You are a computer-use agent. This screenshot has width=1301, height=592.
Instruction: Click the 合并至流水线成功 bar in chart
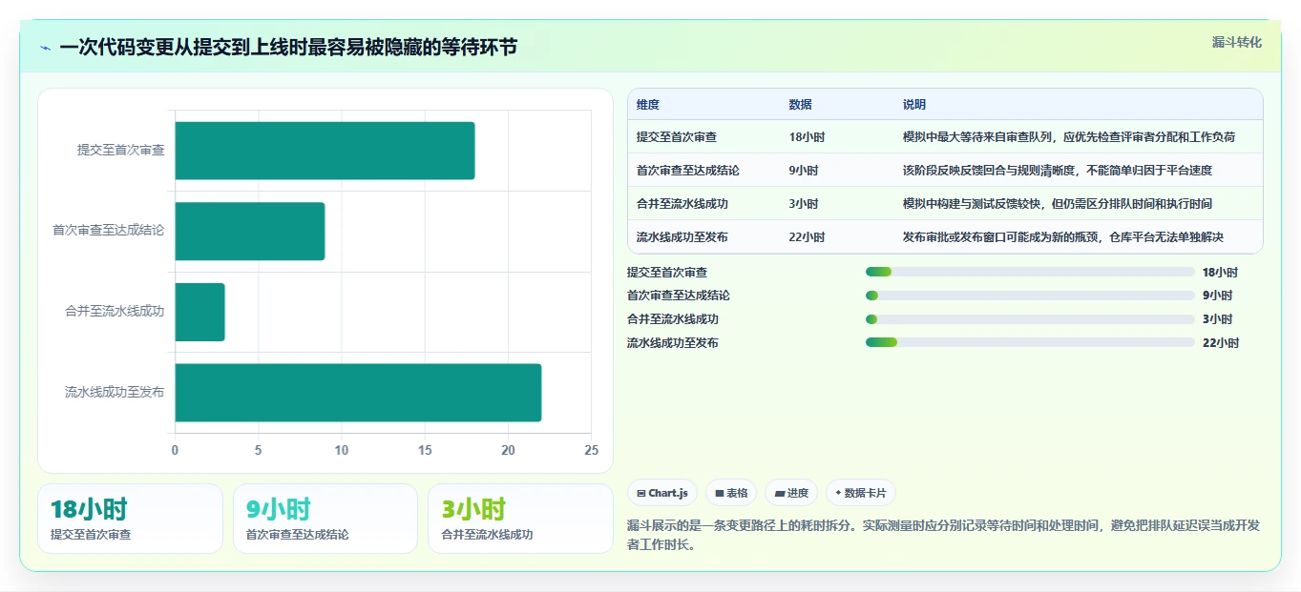pos(199,312)
